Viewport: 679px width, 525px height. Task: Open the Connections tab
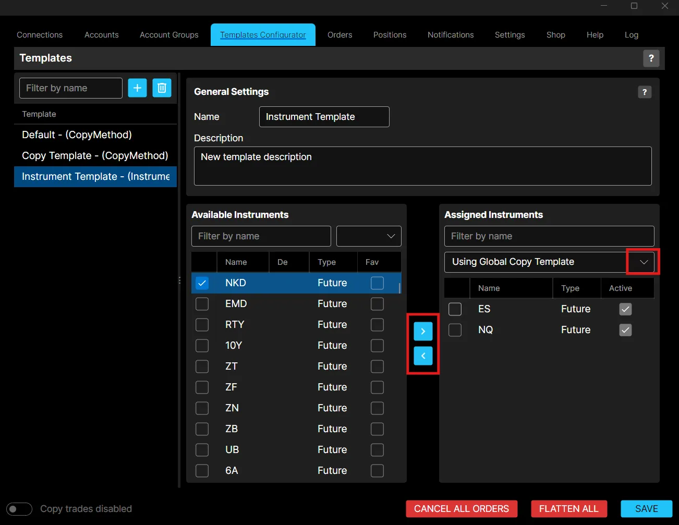40,35
